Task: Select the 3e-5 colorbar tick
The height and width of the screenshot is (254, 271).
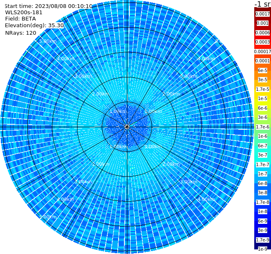Action: 262,80
